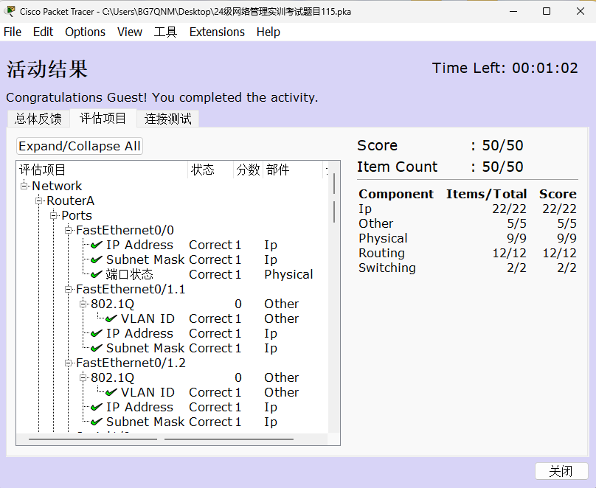This screenshot has width=596, height=488.
Task: Click checkmark beside FastEthernet0/1.1 VLAN ID
Action: coord(111,318)
